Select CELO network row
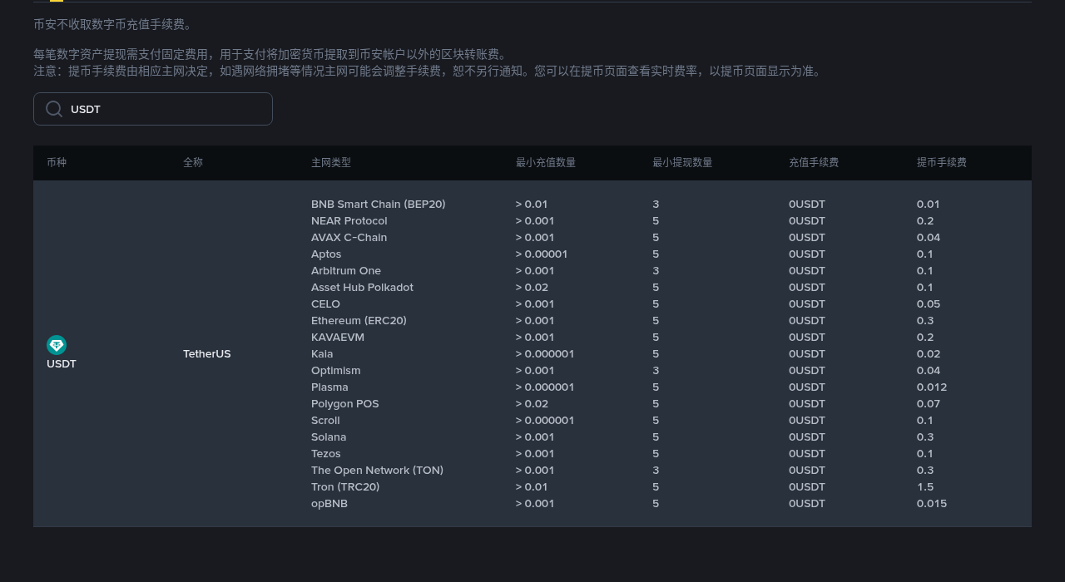1065x582 pixels. coord(326,304)
